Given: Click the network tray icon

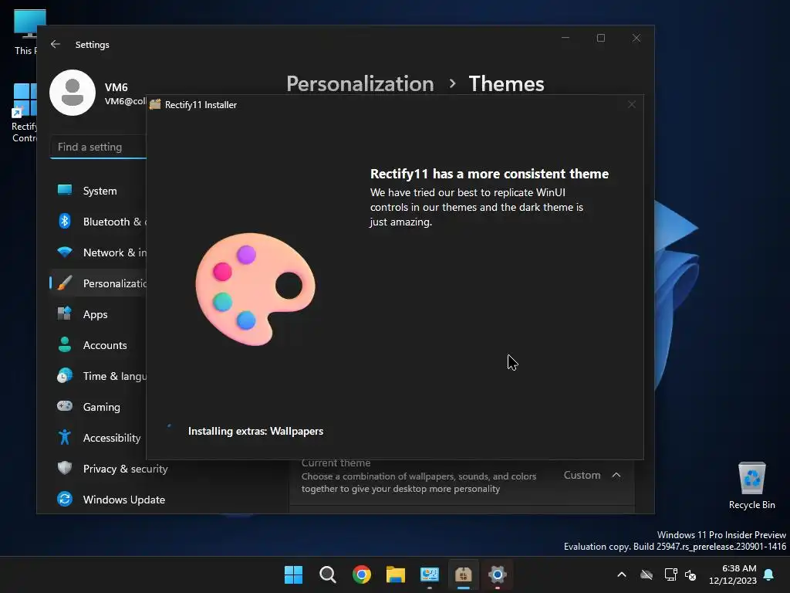Looking at the screenshot, I should [x=670, y=574].
